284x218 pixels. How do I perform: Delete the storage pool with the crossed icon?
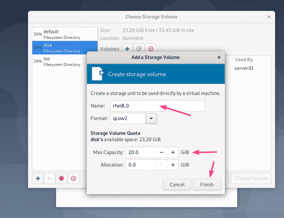(x=73, y=178)
